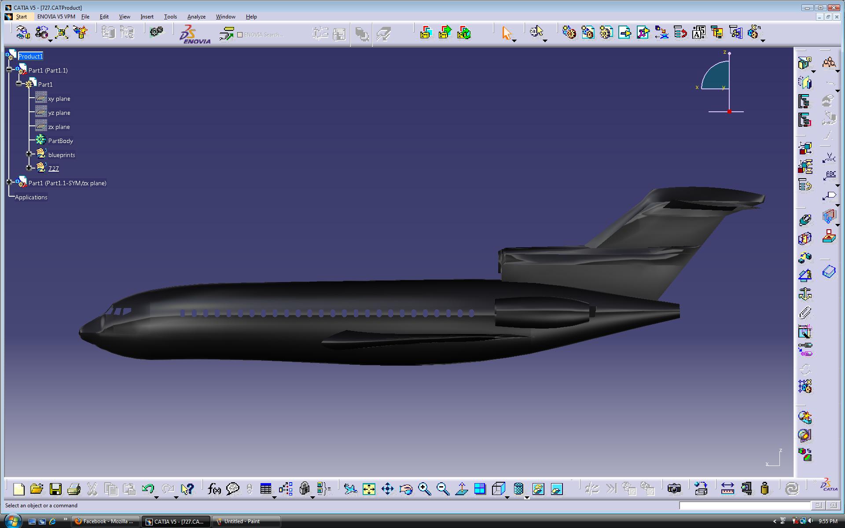
Task: Open the Analyze menu
Action: [196, 16]
